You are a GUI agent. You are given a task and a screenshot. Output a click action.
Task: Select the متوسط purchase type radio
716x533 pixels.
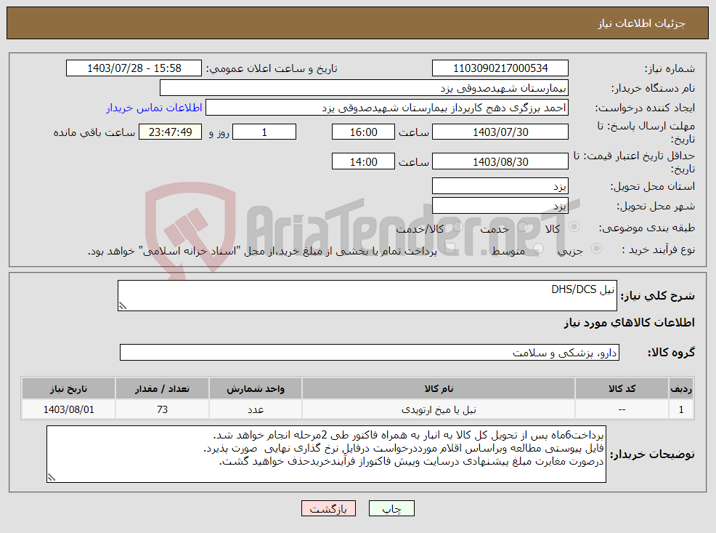[x=538, y=249]
